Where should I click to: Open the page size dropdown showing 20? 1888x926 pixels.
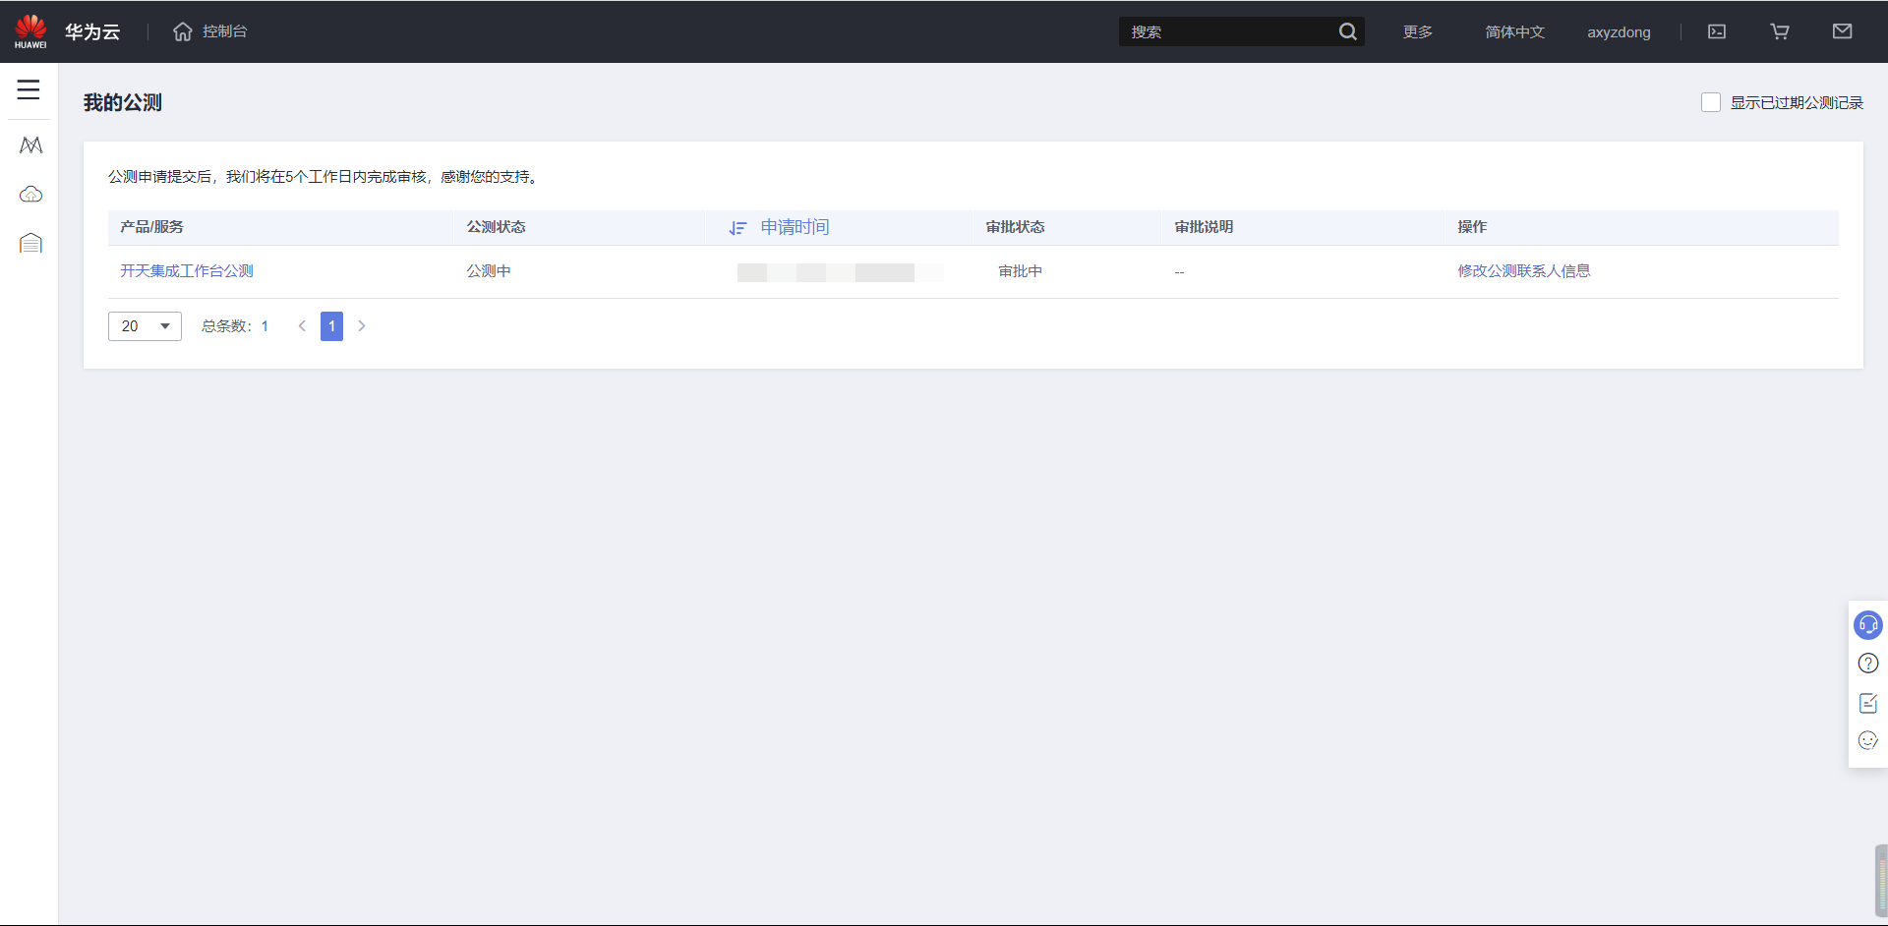[x=145, y=326]
